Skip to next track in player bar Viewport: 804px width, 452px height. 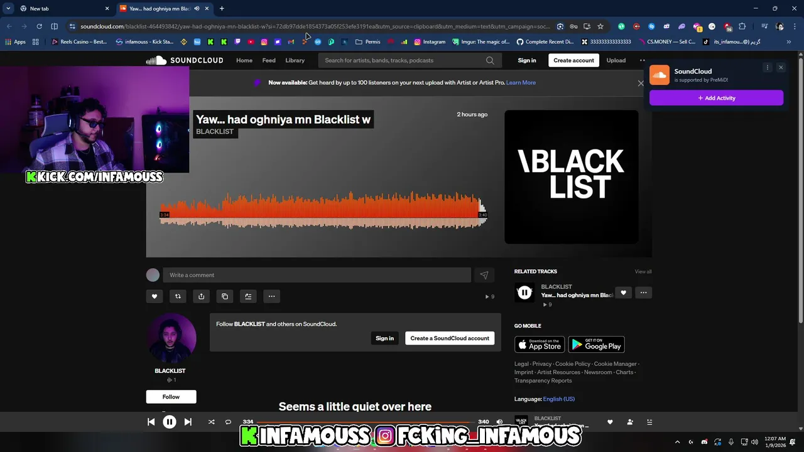click(188, 422)
